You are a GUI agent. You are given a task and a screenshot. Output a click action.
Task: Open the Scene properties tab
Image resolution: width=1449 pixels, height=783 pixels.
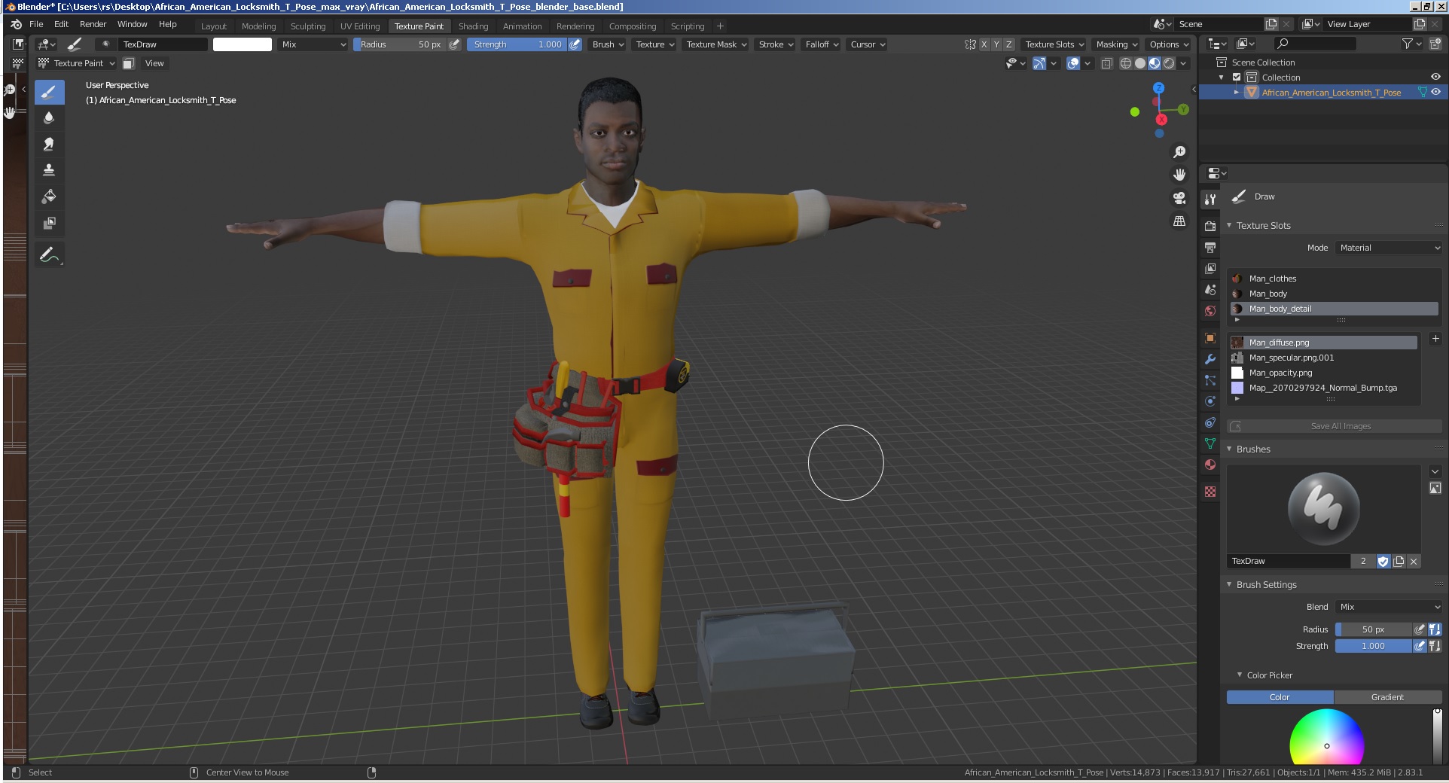tap(1210, 290)
